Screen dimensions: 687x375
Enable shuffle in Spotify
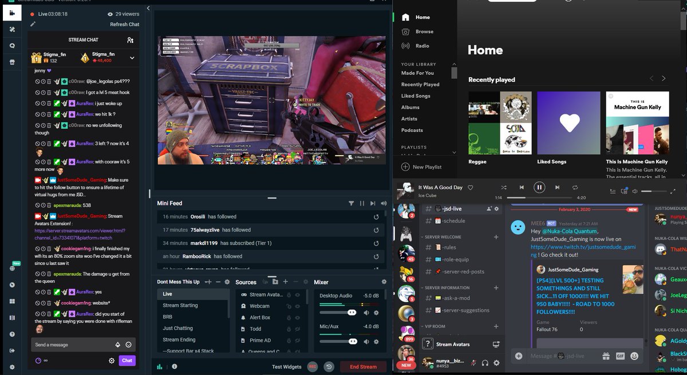click(x=504, y=187)
